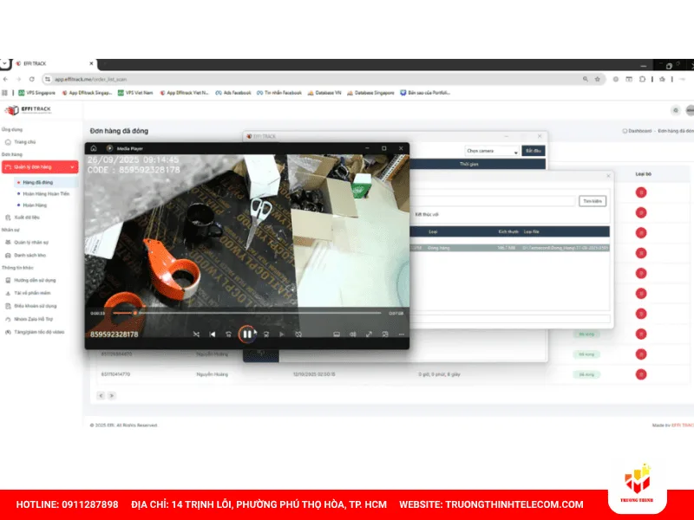Open Hướng dẫn sử dụng in sidebar
The height and width of the screenshot is (520, 694).
35,280
